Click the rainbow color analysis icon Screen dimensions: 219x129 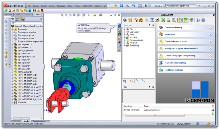[x=30, y=11]
